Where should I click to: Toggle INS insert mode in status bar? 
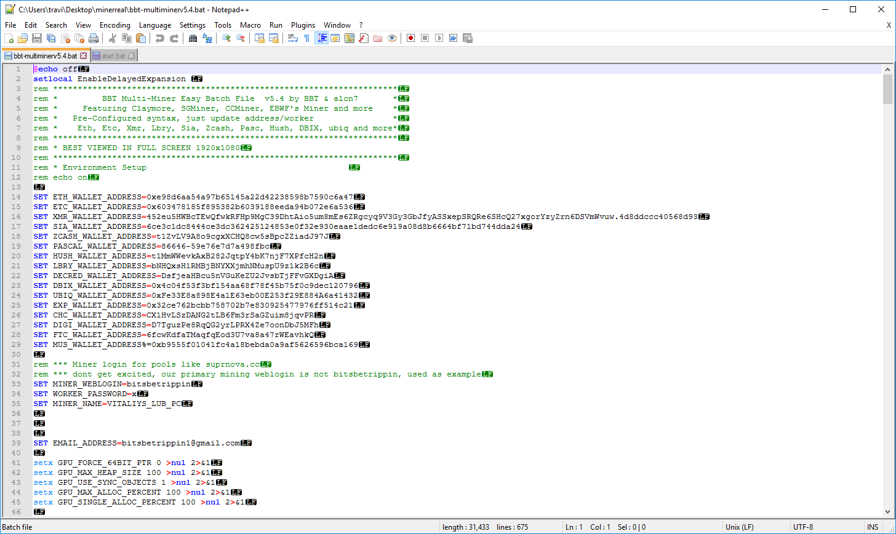pos(873,527)
